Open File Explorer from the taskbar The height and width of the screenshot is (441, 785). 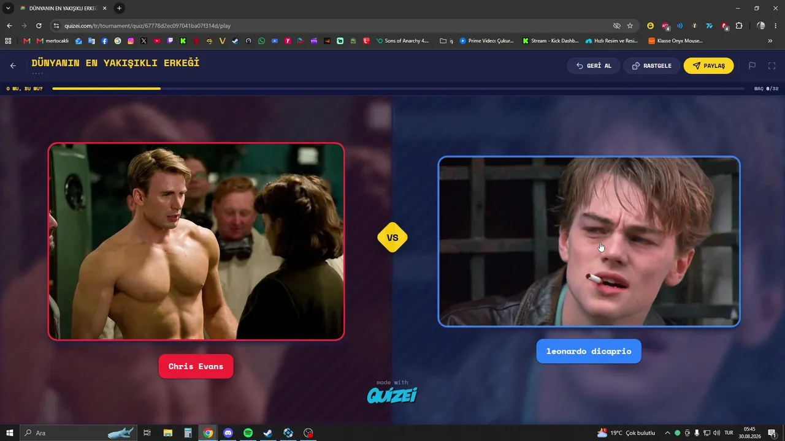[x=168, y=433]
